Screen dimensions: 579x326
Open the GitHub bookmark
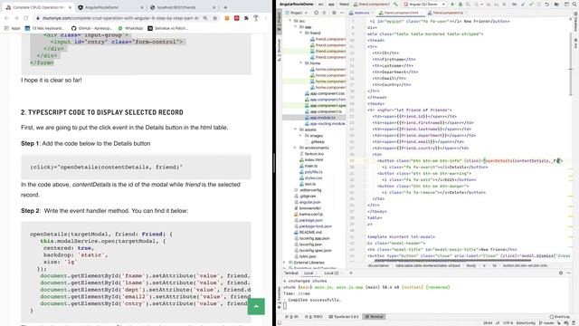(92, 28)
